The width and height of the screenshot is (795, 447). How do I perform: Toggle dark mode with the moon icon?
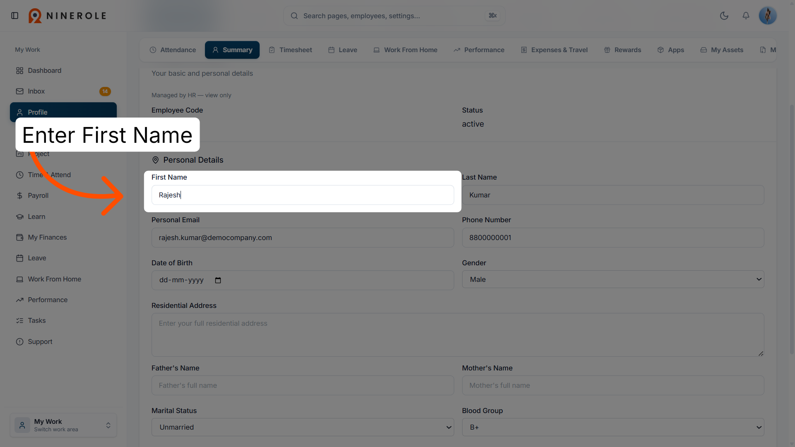pyautogui.click(x=724, y=16)
